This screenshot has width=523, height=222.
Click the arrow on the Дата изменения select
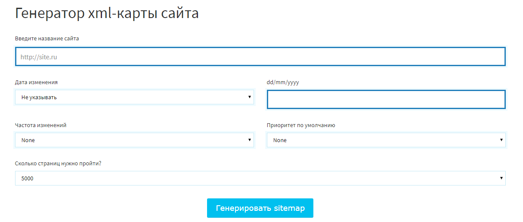pyautogui.click(x=250, y=97)
